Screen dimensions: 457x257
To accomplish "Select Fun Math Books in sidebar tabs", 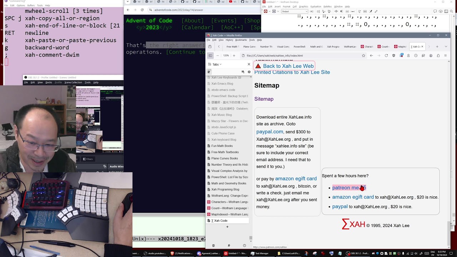I will pos(227,146).
